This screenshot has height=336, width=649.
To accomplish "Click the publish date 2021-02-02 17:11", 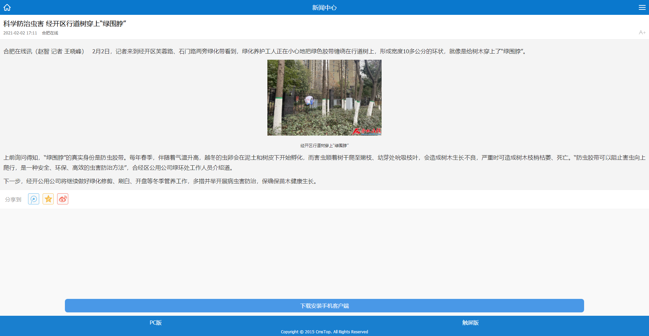I will (x=20, y=33).
